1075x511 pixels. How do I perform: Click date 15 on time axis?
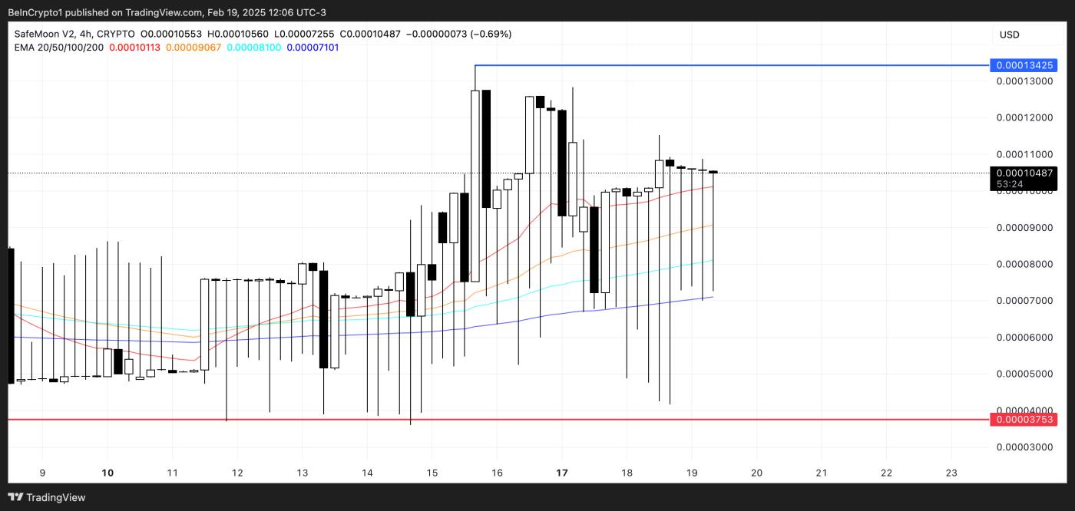point(432,473)
